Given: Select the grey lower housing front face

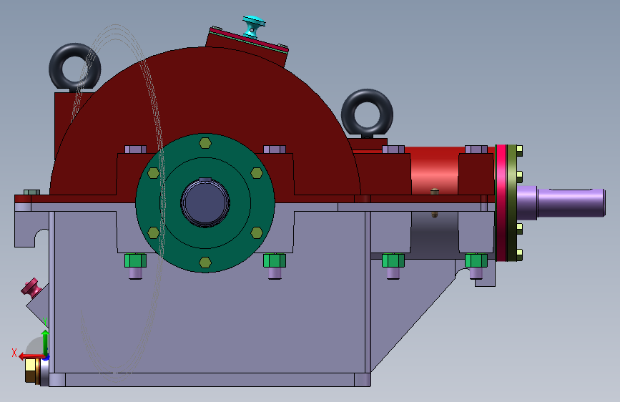Looking at the screenshot, I should [210, 317].
